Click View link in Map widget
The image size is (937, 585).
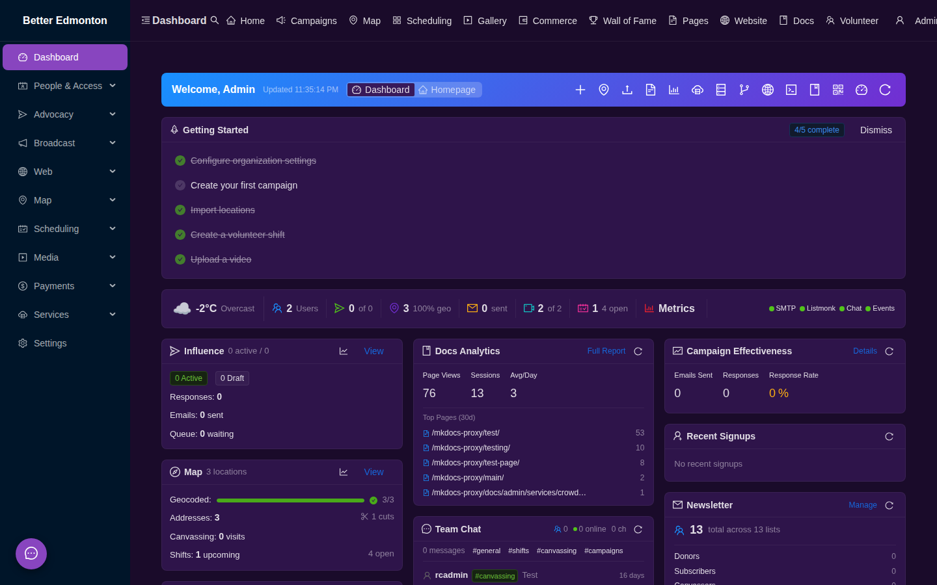(373, 472)
